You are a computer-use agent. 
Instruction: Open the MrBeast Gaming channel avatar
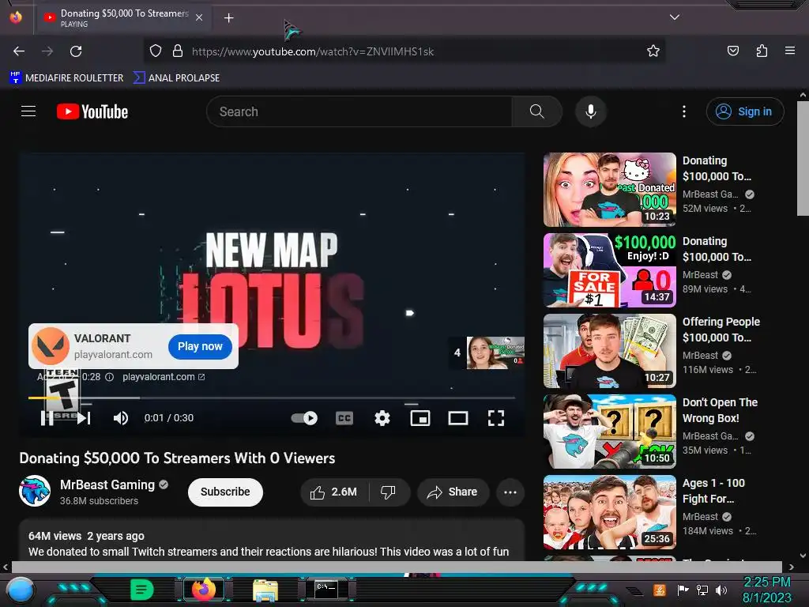pyautogui.click(x=35, y=491)
